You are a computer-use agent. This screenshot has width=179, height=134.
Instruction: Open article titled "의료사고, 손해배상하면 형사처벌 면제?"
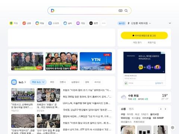click(x=22, y=106)
